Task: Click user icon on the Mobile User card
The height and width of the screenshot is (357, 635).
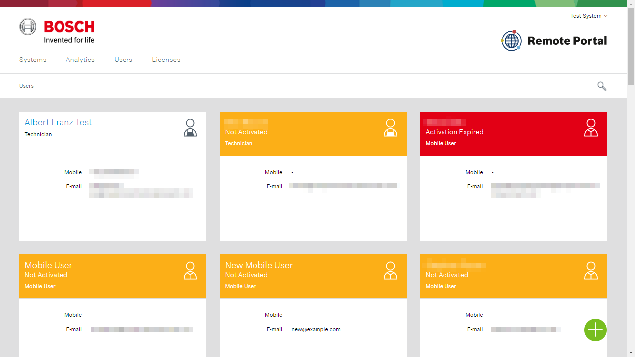Action: click(190, 271)
